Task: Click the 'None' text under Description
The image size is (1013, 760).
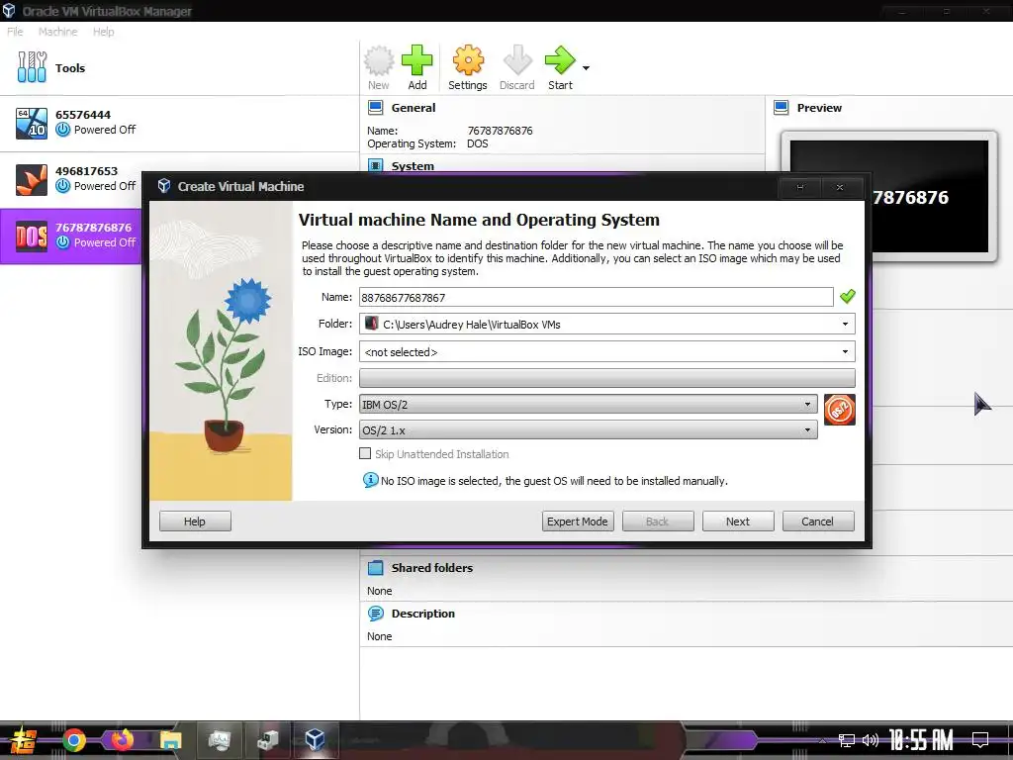Action: (379, 636)
